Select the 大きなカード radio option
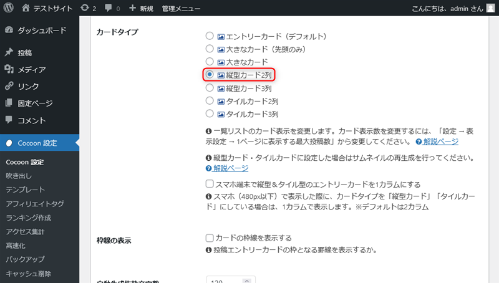499x283 pixels. click(x=210, y=61)
